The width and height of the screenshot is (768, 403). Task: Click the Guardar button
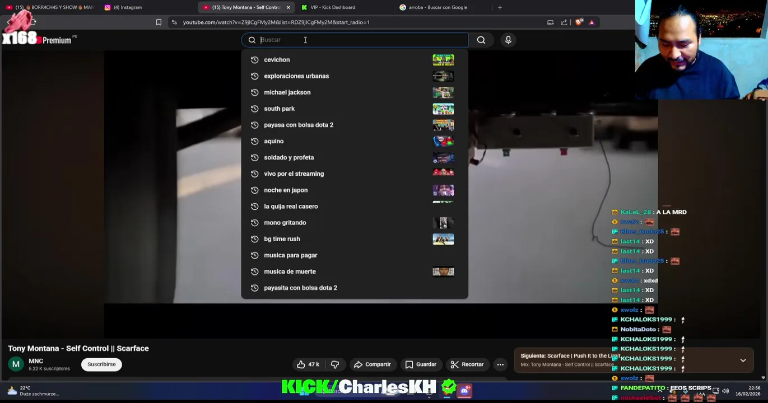pyautogui.click(x=421, y=364)
